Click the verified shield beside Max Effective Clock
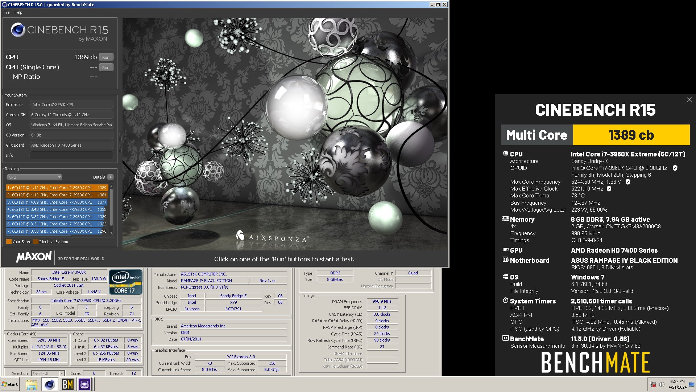Image resolution: width=696 pixels, height=392 pixels. pyautogui.click(x=609, y=189)
